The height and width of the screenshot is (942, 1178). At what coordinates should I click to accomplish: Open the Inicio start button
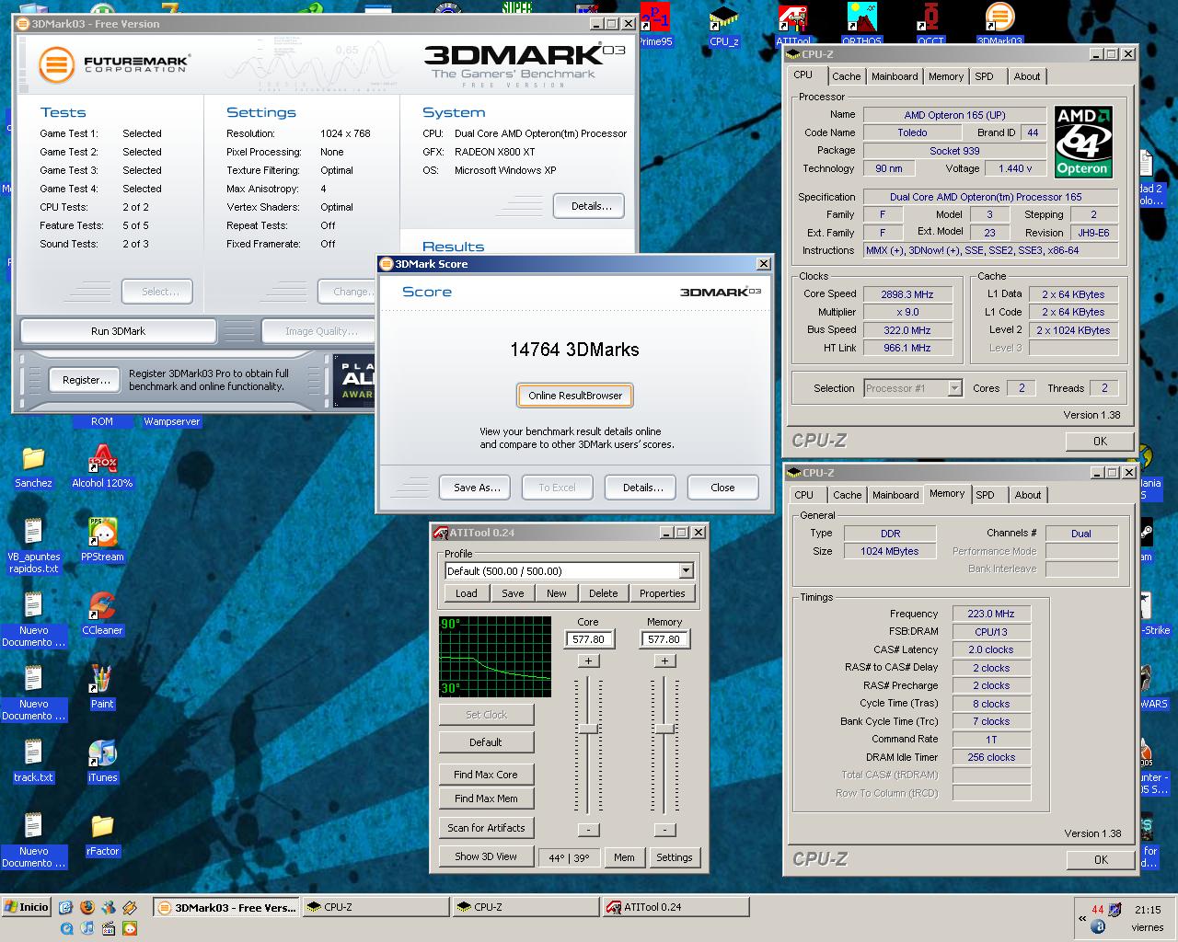pos(26,907)
